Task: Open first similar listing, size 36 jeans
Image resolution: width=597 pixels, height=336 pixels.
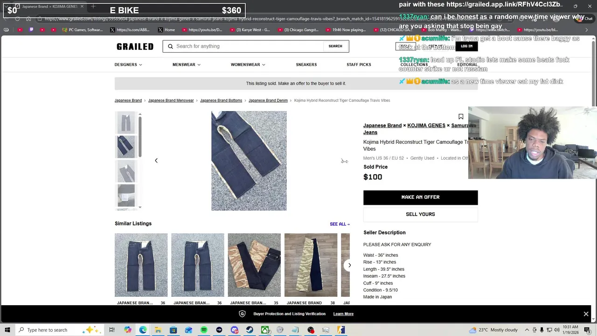Action: tap(141, 265)
